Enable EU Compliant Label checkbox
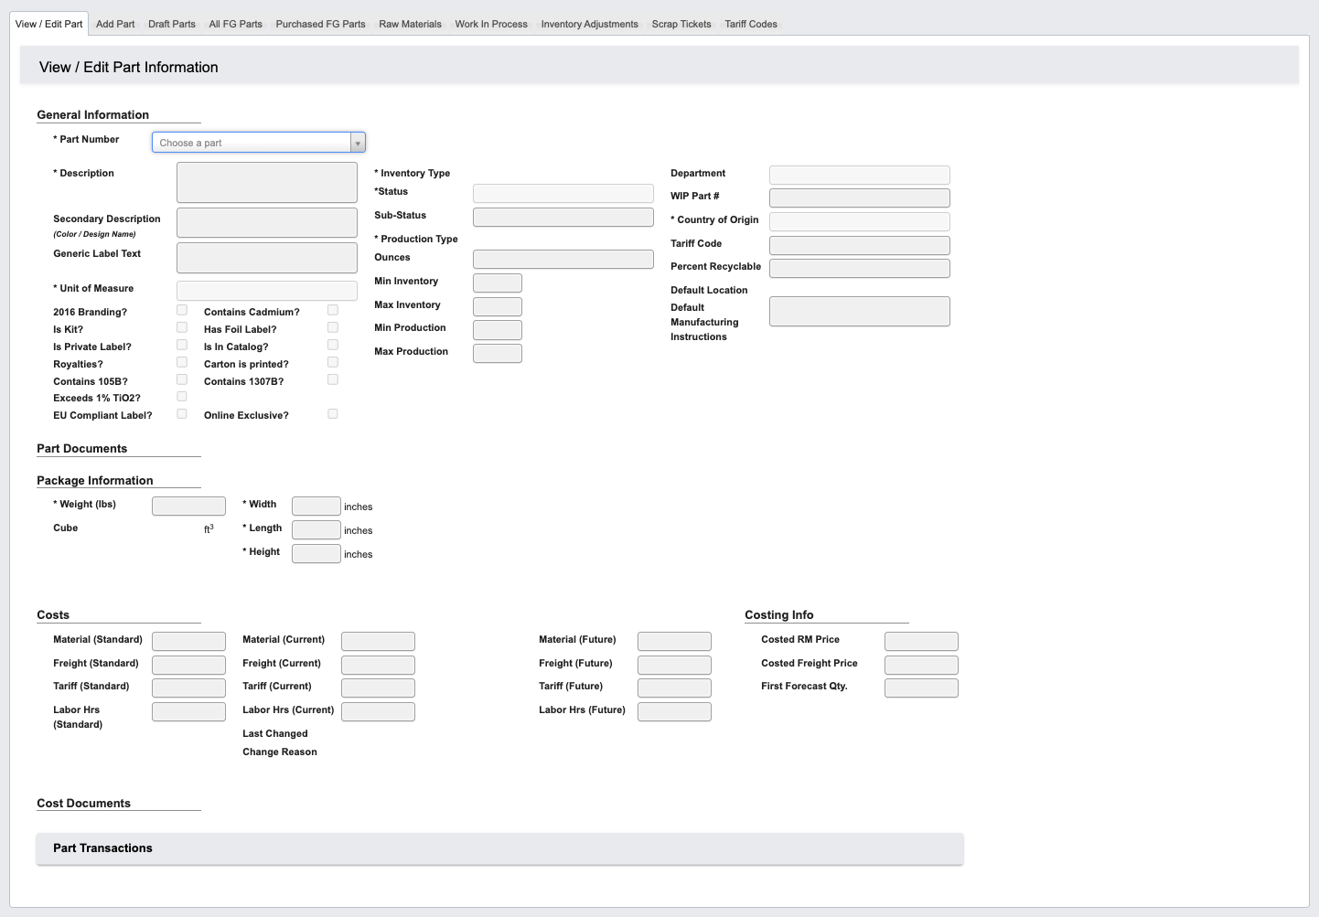 click(x=182, y=414)
